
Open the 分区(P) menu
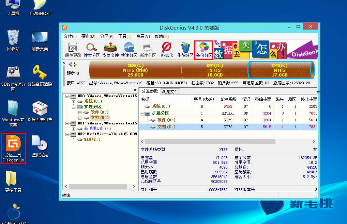click(x=107, y=36)
